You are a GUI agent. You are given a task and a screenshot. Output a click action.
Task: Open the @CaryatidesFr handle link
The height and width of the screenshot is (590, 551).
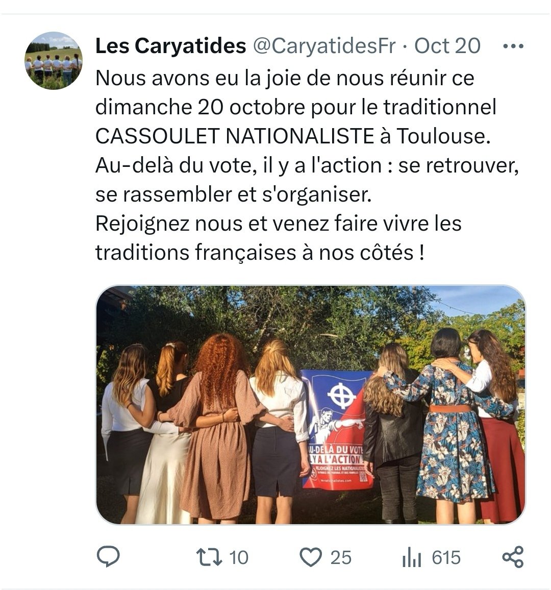[324, 46]
